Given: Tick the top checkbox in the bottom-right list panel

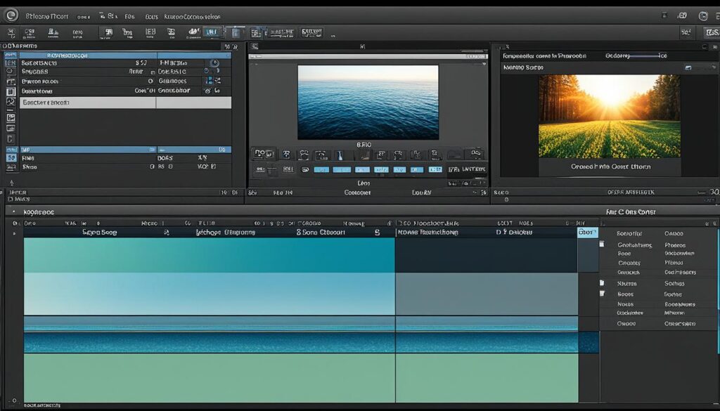Looking at the screenshot, I should coord(602,244).
